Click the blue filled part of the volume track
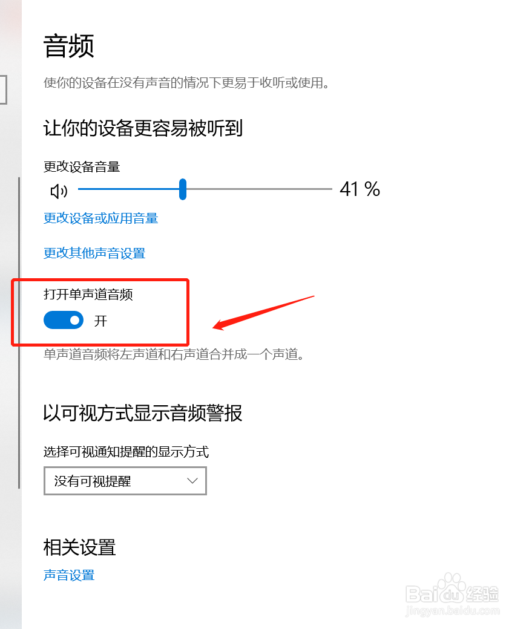Image resolution: width=529 pixels, height=629 pixels. 128,189
